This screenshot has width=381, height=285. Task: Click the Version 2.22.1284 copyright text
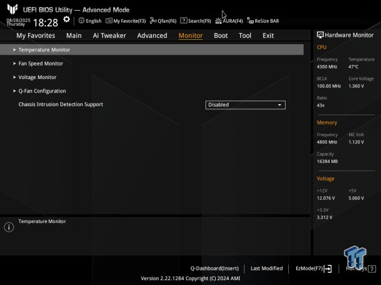190,278
